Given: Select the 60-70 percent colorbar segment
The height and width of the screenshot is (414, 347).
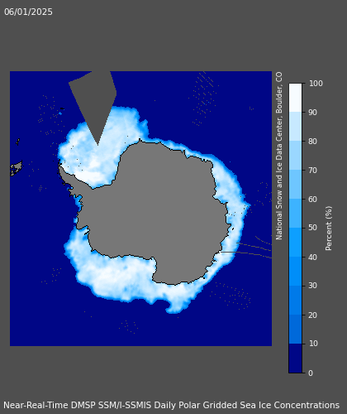Looking at the screenshot, I should [295, 185].
